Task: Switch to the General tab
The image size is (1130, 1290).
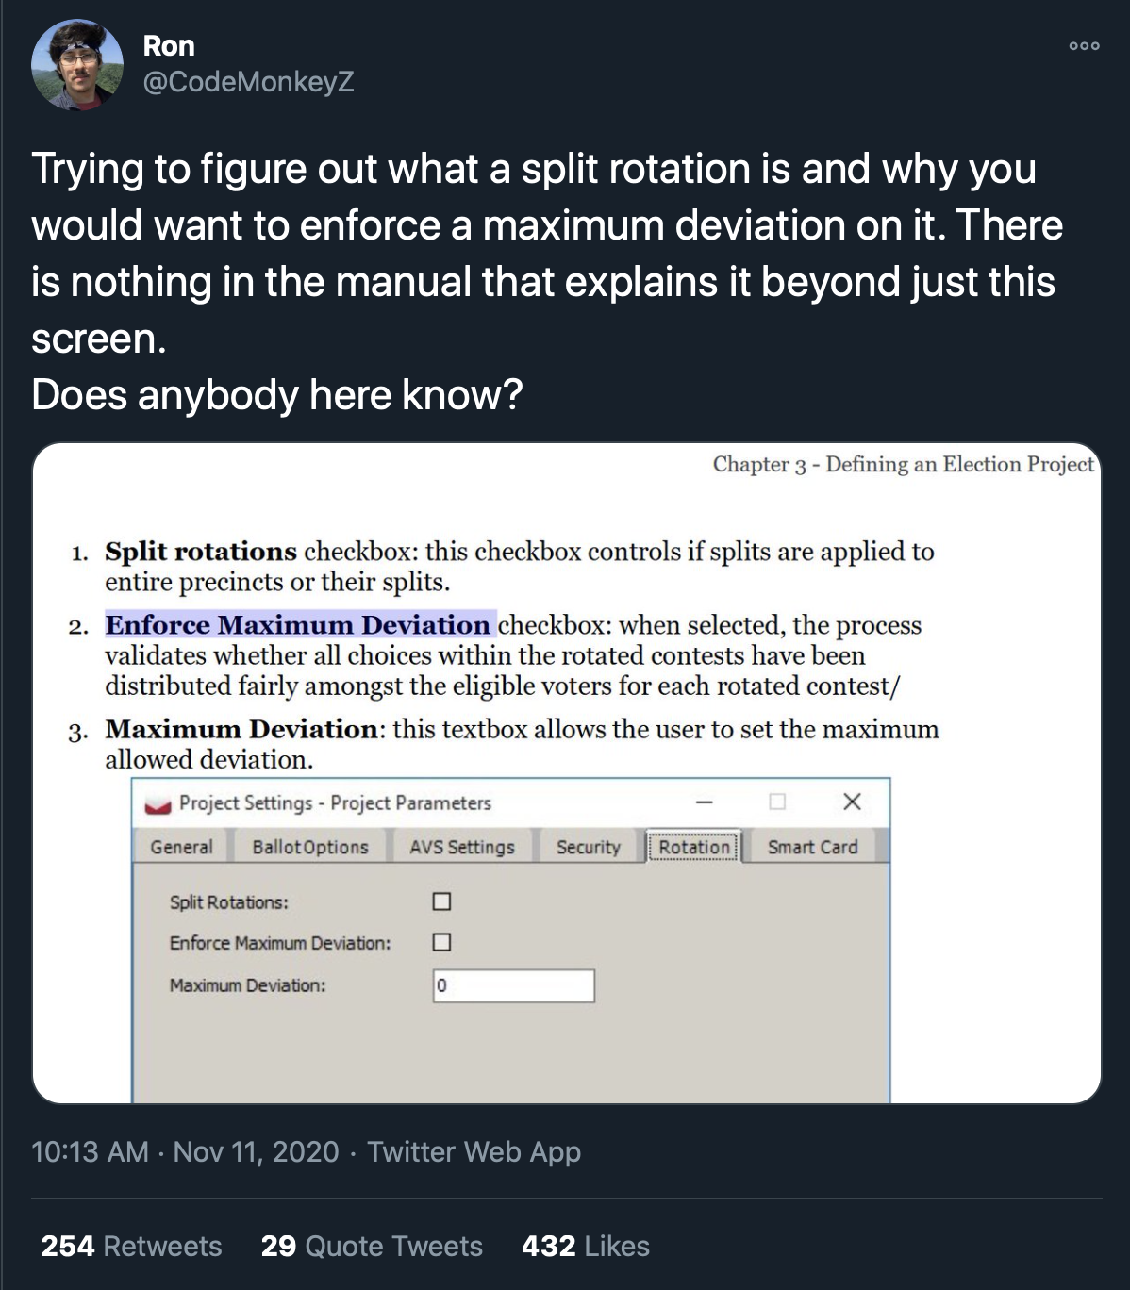Action: (181, 847)
